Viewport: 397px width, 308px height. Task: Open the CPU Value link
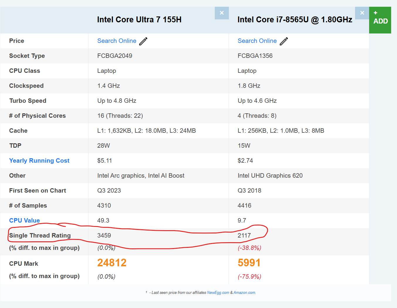click(24, 221)
